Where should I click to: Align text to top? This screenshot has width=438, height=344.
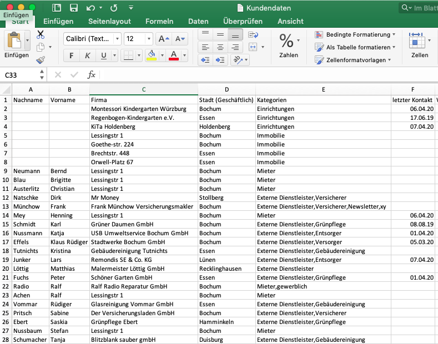(x=205, y=34)
